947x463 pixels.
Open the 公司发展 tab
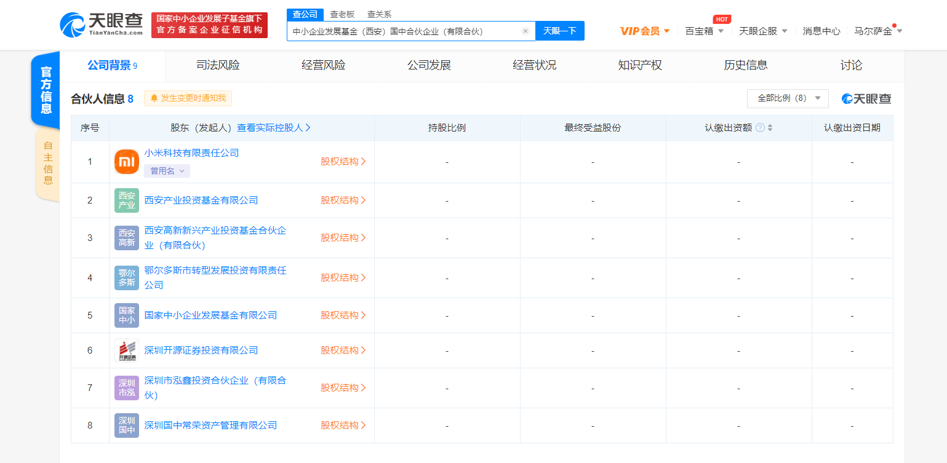point(430,65)
